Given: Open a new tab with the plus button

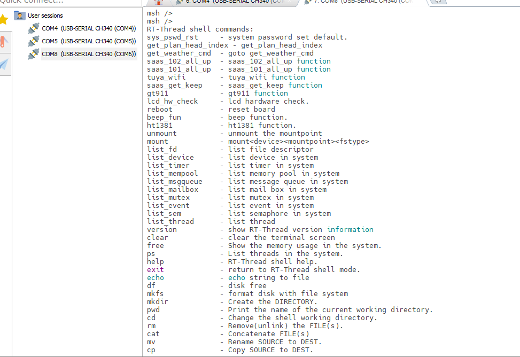Looking at the screenshot, I should point(438,2).
